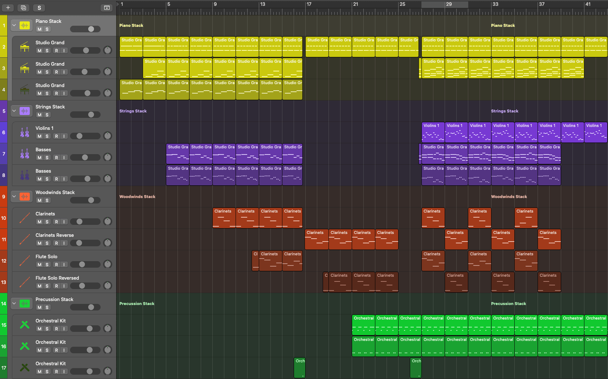Click the Flute Solo Reversed instrument icon

[25, 282]
